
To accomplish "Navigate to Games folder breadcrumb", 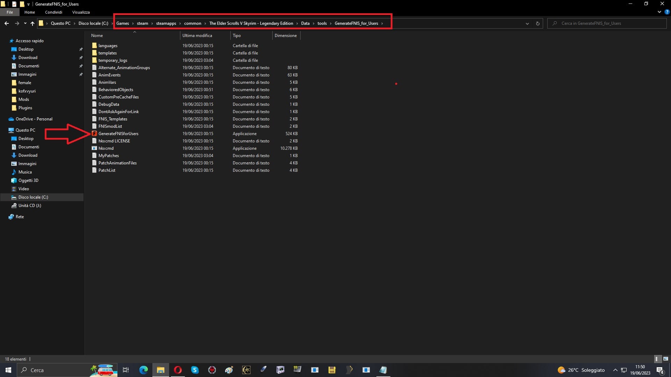I will coord(123,23).
